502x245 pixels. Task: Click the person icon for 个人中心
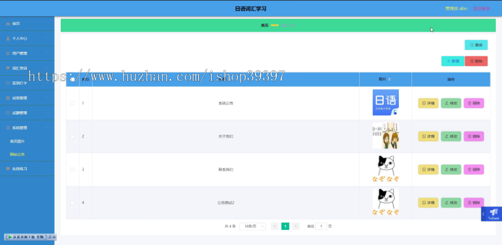(8, 38)
